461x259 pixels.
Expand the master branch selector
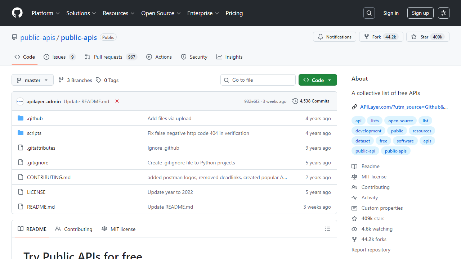[x=32, y=80]
